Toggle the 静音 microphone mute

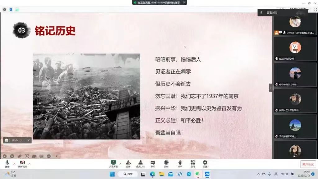click(x=7, y=164)
